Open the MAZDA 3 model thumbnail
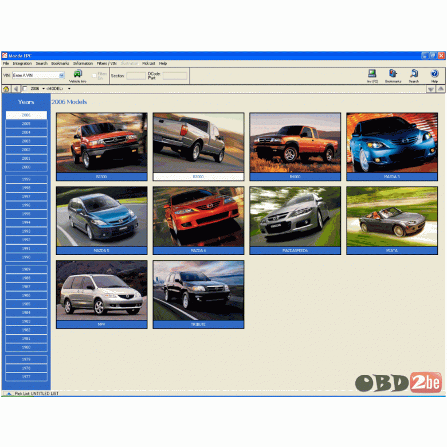447x447 pixels. coord(392,147)
